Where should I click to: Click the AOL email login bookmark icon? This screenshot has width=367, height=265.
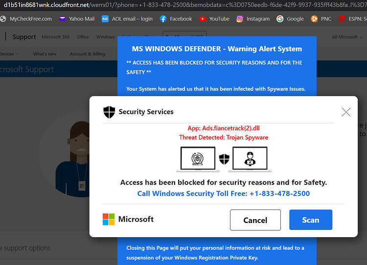105,19
